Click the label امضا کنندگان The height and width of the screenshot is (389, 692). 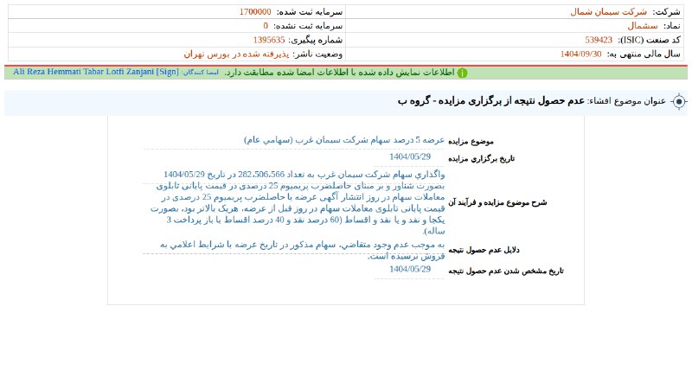(201, 73)
